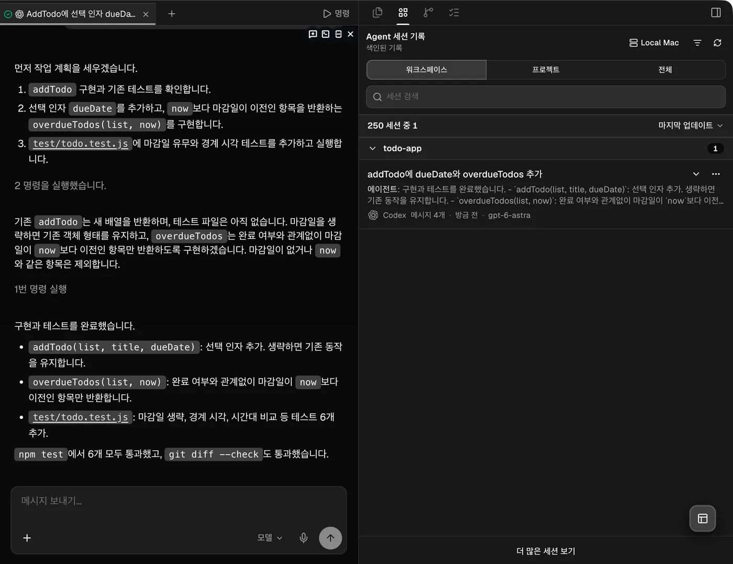Select the agent sessions grid icon
This screenshot has width=733, height=564.
coord(403,12)
